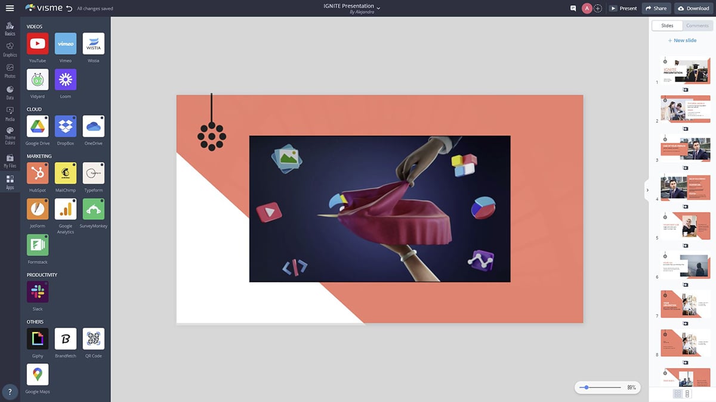Select slide 5 thumbnail
Image resolution: width=716 pixels, height=402 pixels.
coord(686,226)
